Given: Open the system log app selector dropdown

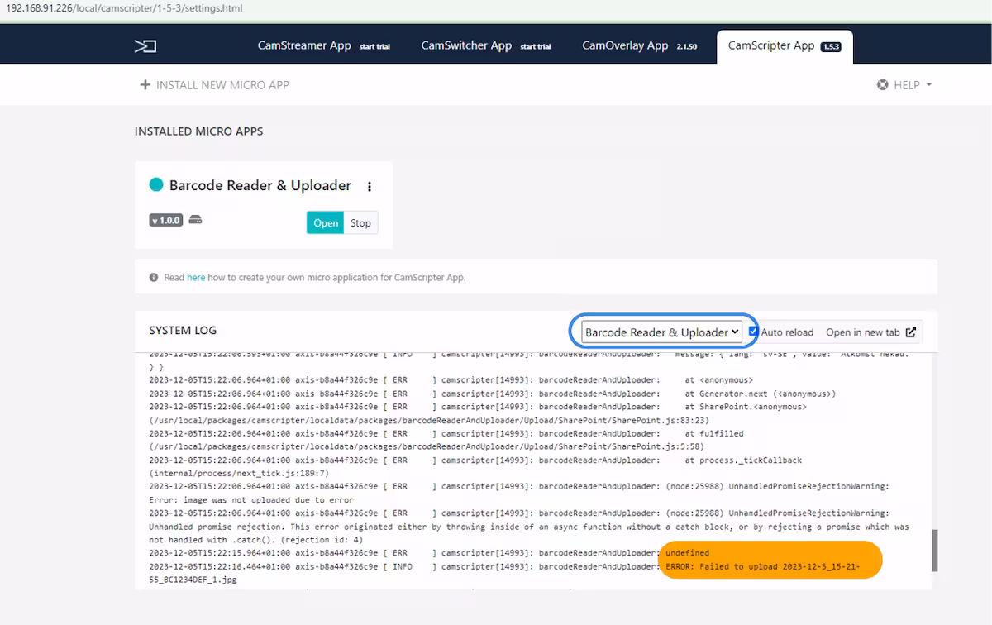Looking at the screenshot, I should point(661,332).
